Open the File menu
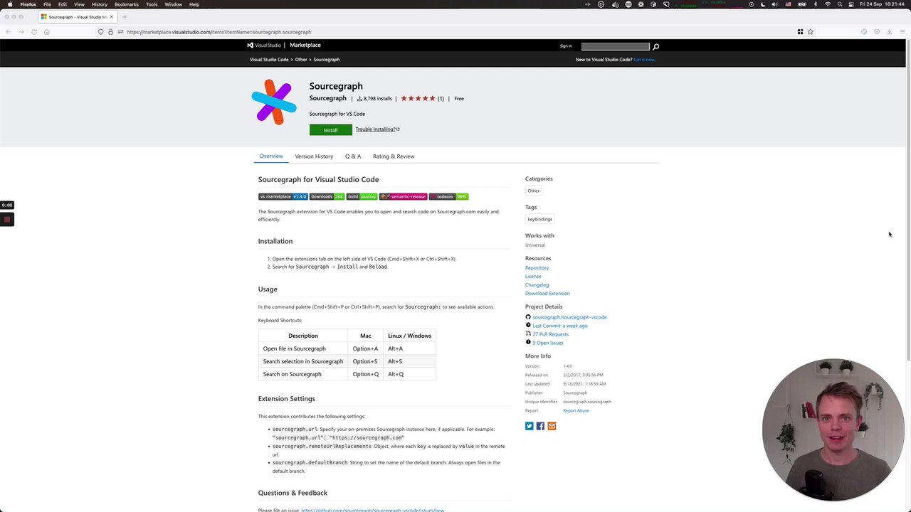Viewport: 911px width, 512px height. click(47, 4)
